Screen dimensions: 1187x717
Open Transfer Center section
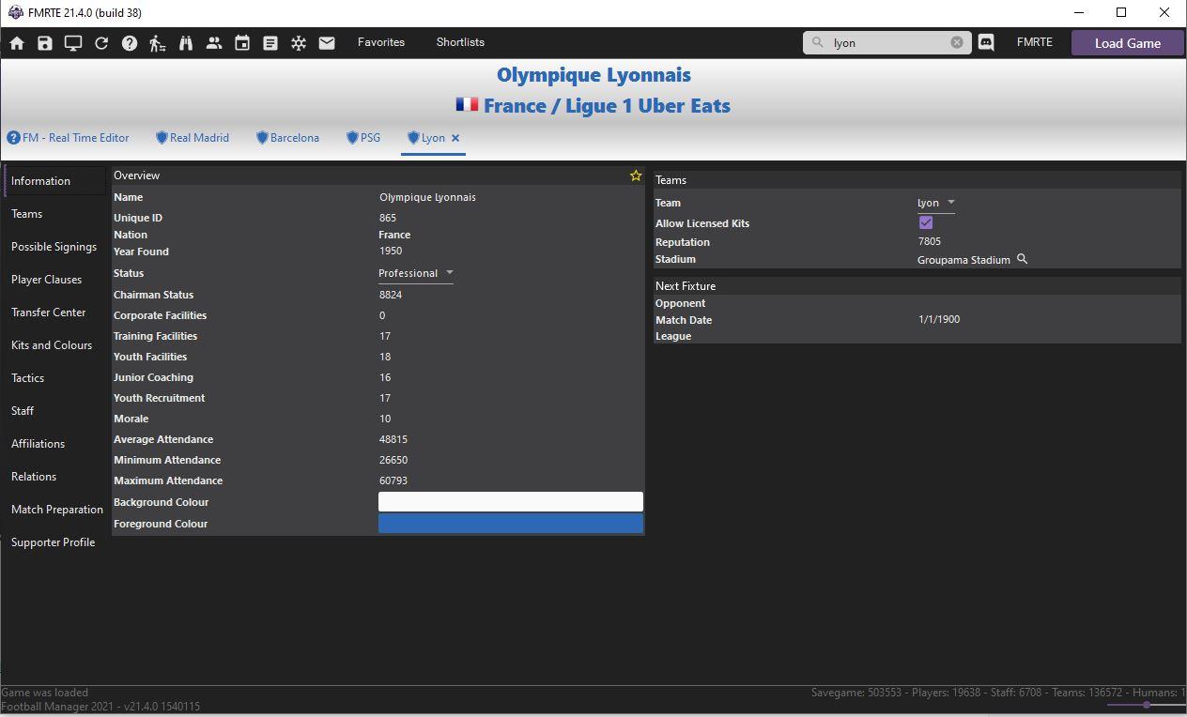click(48, 313)
